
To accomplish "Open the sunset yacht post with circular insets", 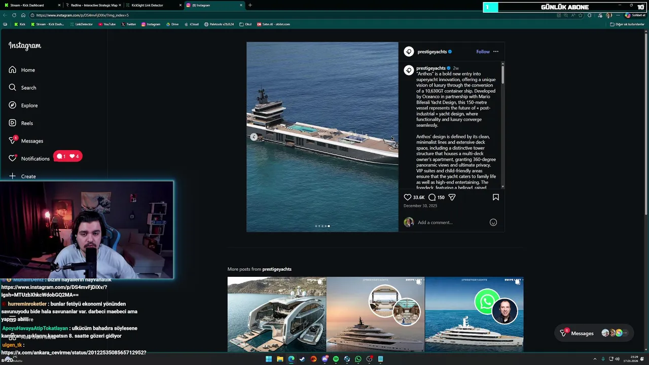I will coord(375,314).
